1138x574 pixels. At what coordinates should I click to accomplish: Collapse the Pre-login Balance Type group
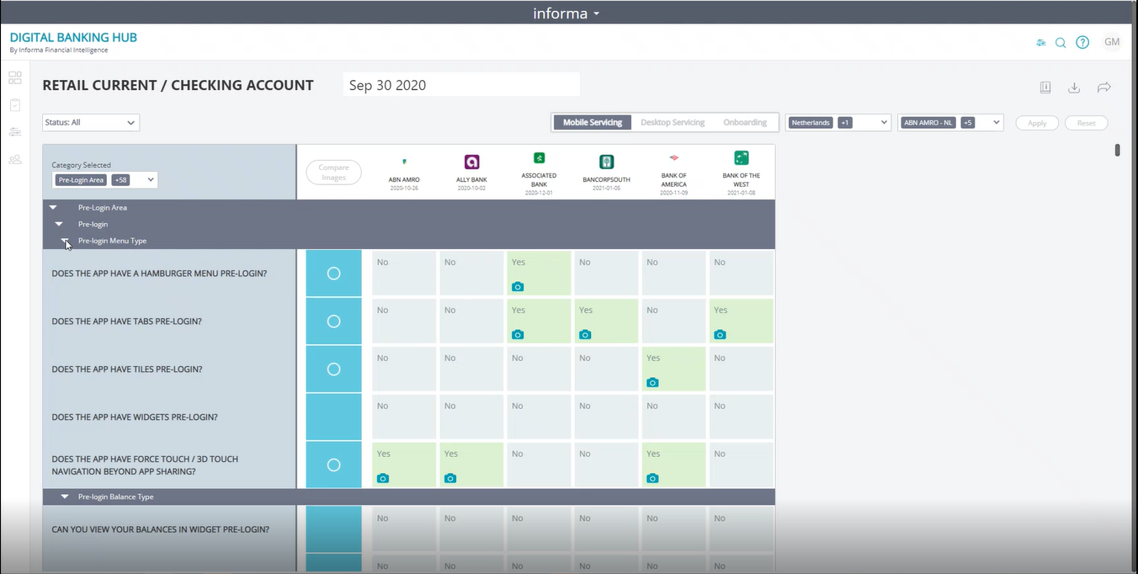tap(65, 497)
